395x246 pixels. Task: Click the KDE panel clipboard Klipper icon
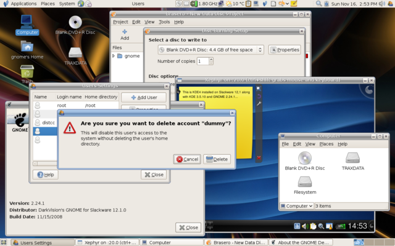pos(313,226)
